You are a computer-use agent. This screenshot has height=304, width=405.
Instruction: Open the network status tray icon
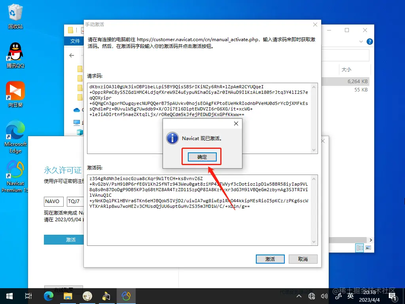pos(312,296)
